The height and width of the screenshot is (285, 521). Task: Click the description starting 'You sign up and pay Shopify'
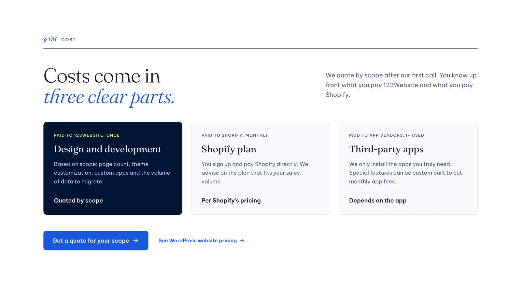coord(255,173)
